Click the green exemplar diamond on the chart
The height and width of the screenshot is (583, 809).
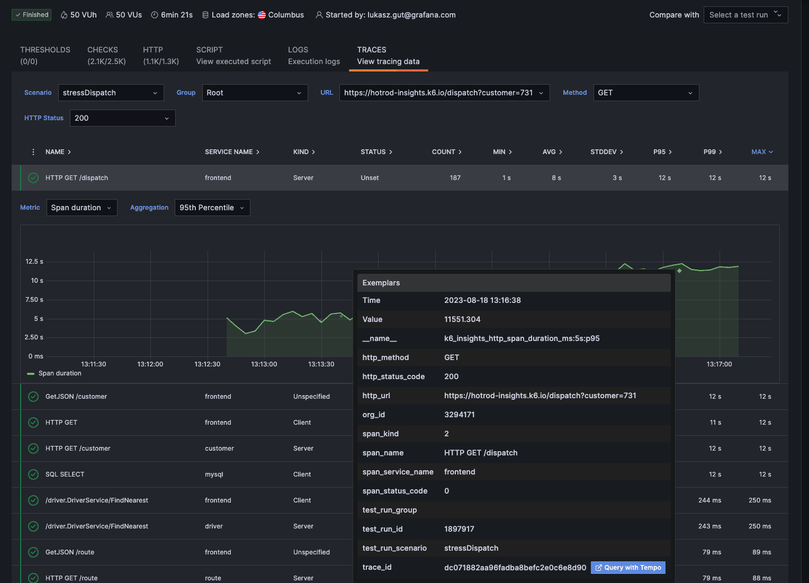tap(679, 270)
